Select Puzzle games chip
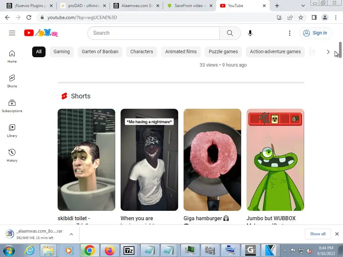 pyautogui.click(x=223, y=52)
